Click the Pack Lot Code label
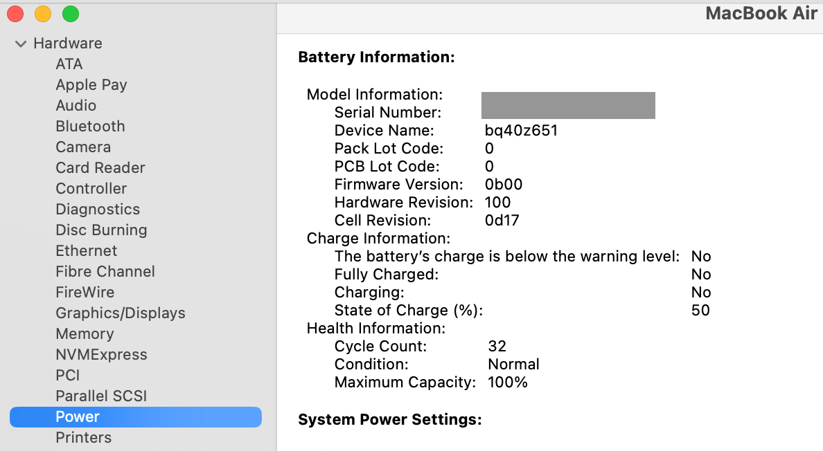The height and width of the screenshot is (451, 823). coord(389,149)
